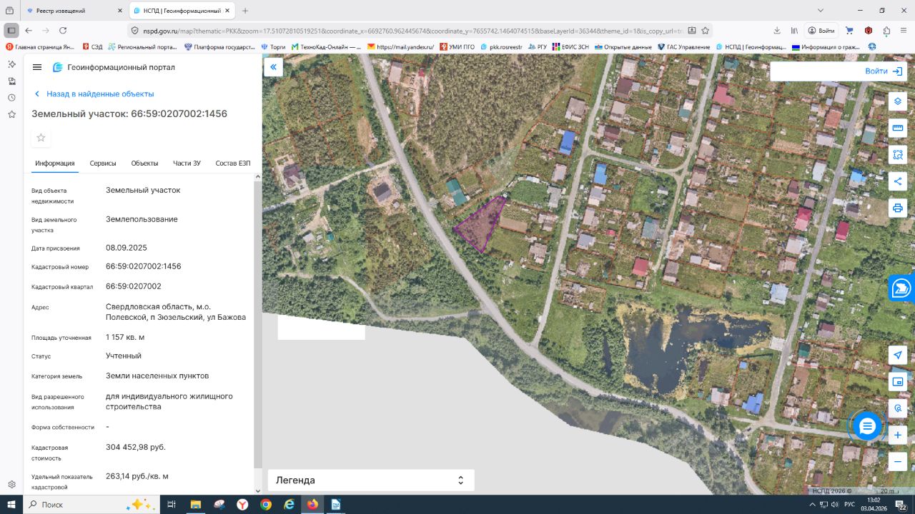Open Firefox sidebar bookmarks star
Screen dimensions: 915x514
coord(11,114)
